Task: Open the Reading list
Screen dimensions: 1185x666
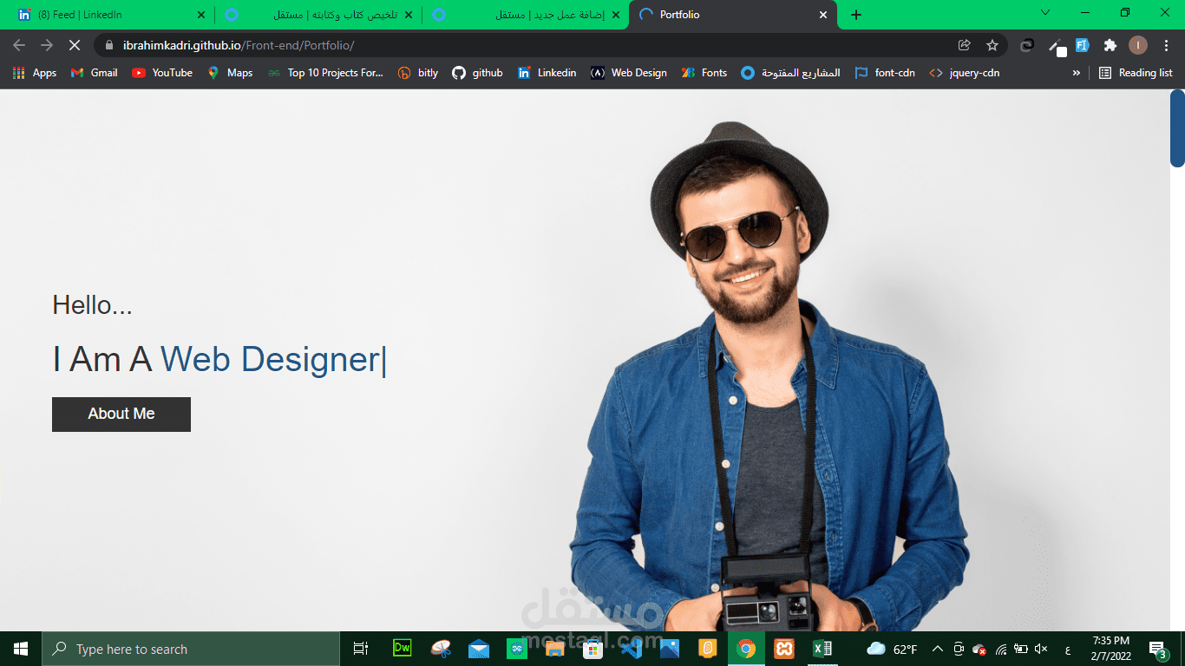Action: (x=1136, y=73)
